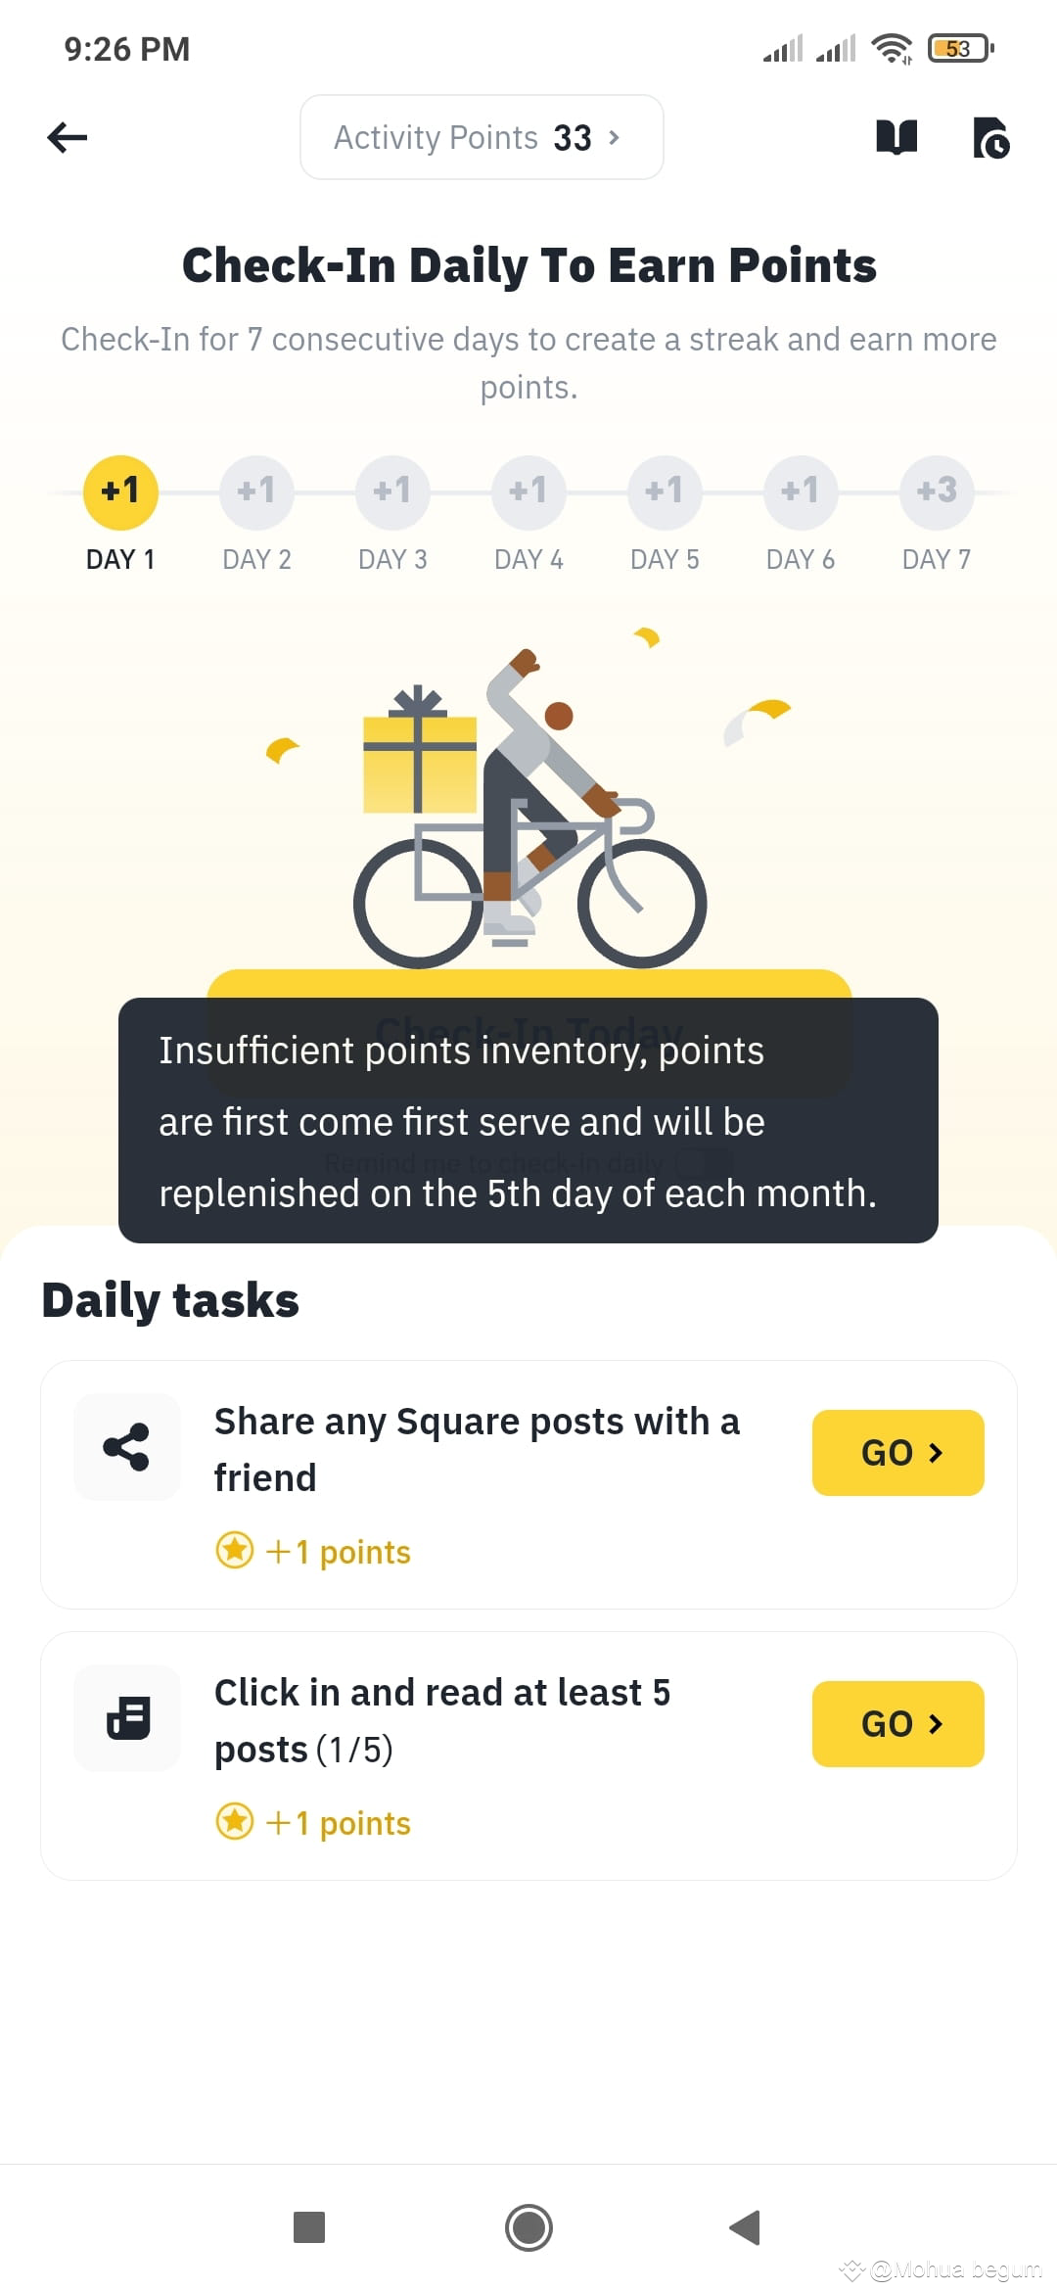Tap the DAY 7 +3 bonus badge

936,491
